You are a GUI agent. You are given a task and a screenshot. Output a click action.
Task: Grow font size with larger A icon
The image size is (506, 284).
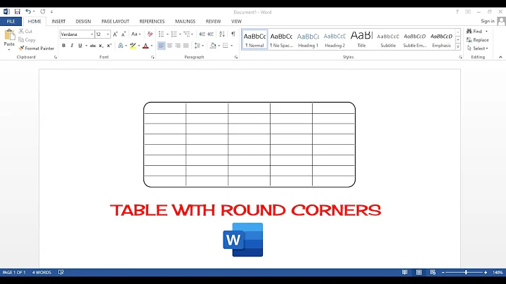point(115,34)
